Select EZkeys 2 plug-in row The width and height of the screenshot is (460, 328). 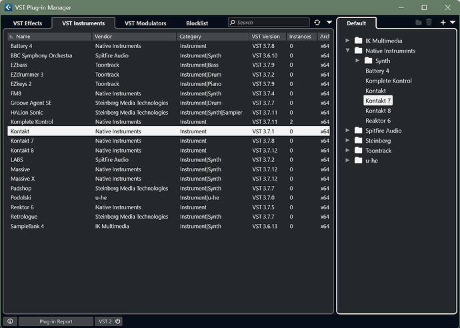169,84
